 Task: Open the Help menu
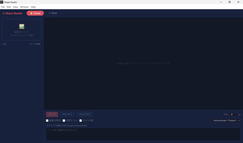point(33,7)
